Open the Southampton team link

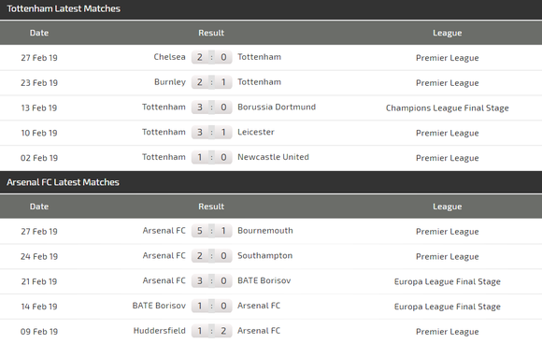pyautogui.click(x=264, y=255)
